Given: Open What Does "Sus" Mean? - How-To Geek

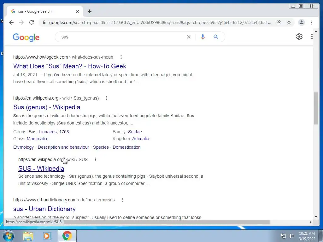Looking at the screenshot, I should [x=70, y=66].
